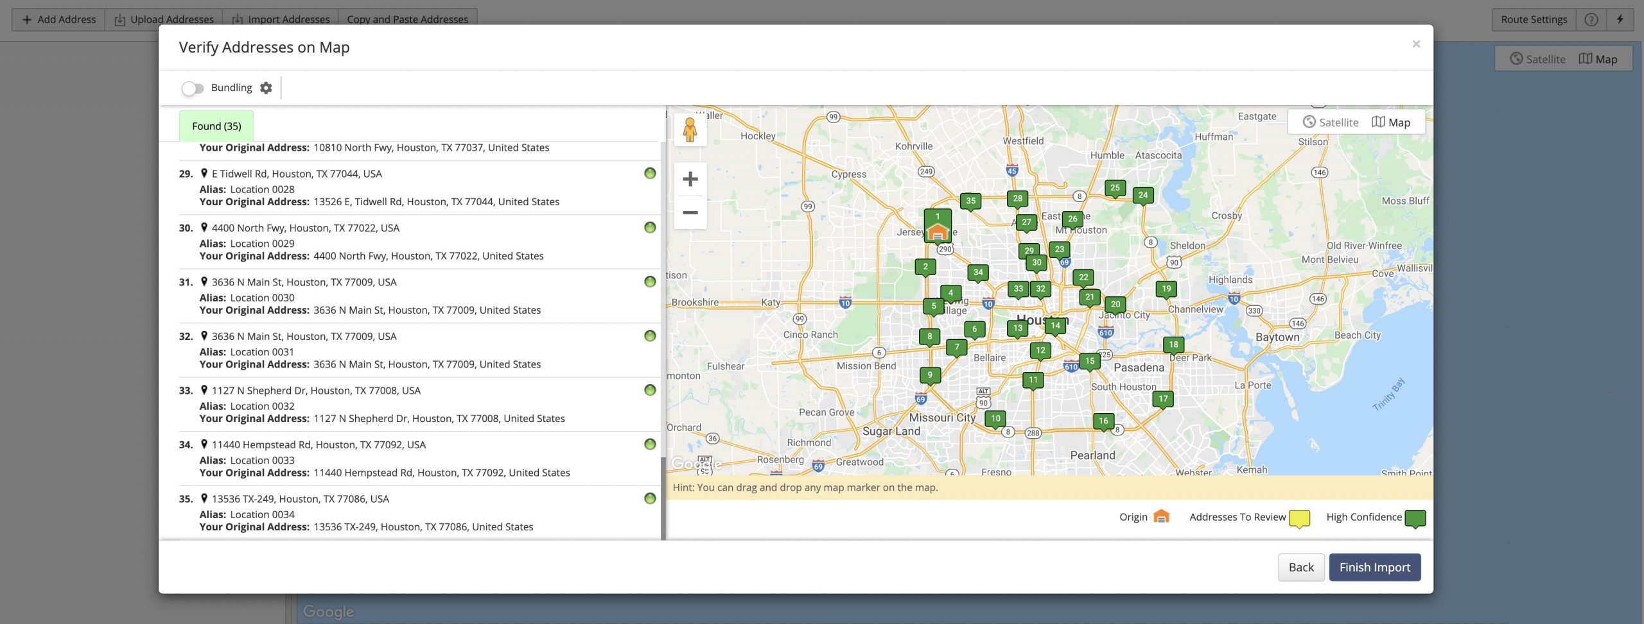1644x624 pixels.
Task: Select map marker 2
Action: tap(925, 267)
